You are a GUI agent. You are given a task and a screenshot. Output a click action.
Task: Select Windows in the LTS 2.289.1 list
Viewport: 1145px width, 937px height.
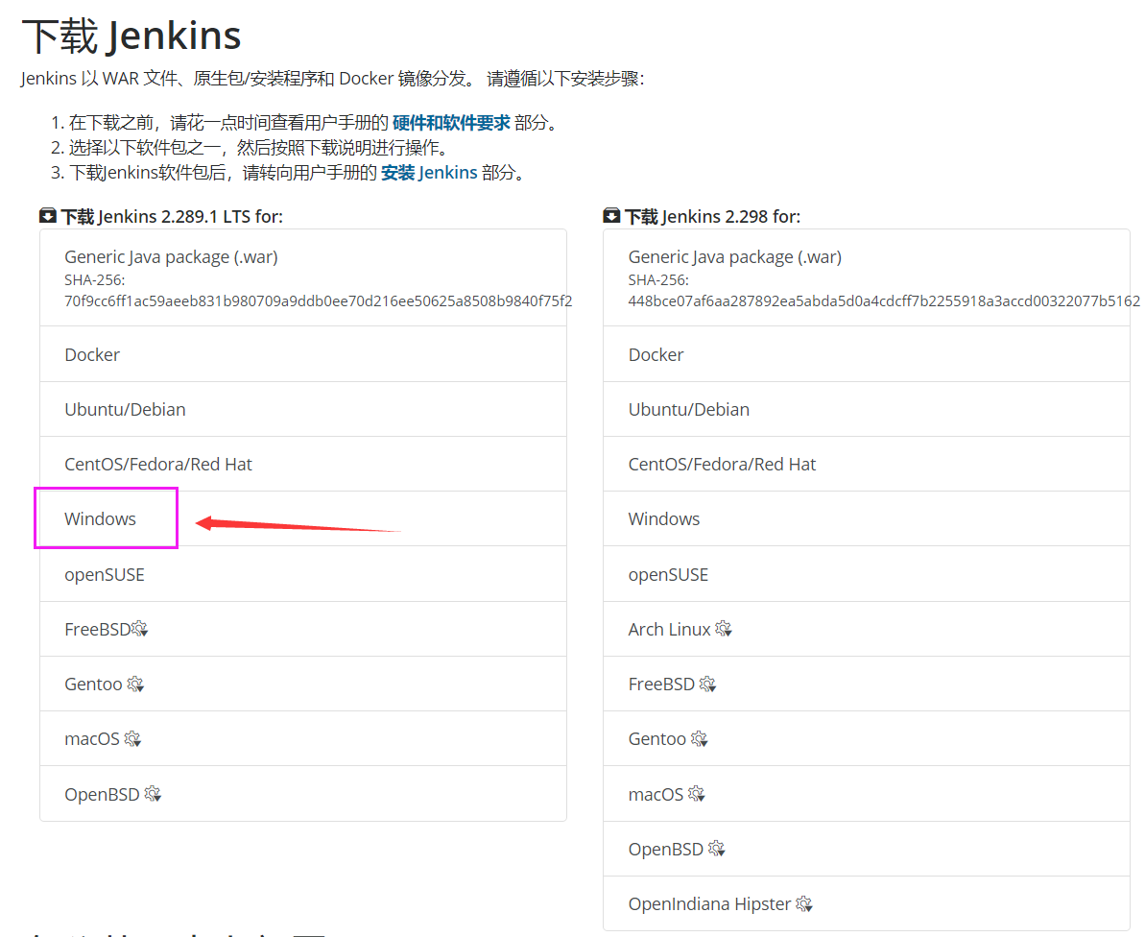pos(303,518)
